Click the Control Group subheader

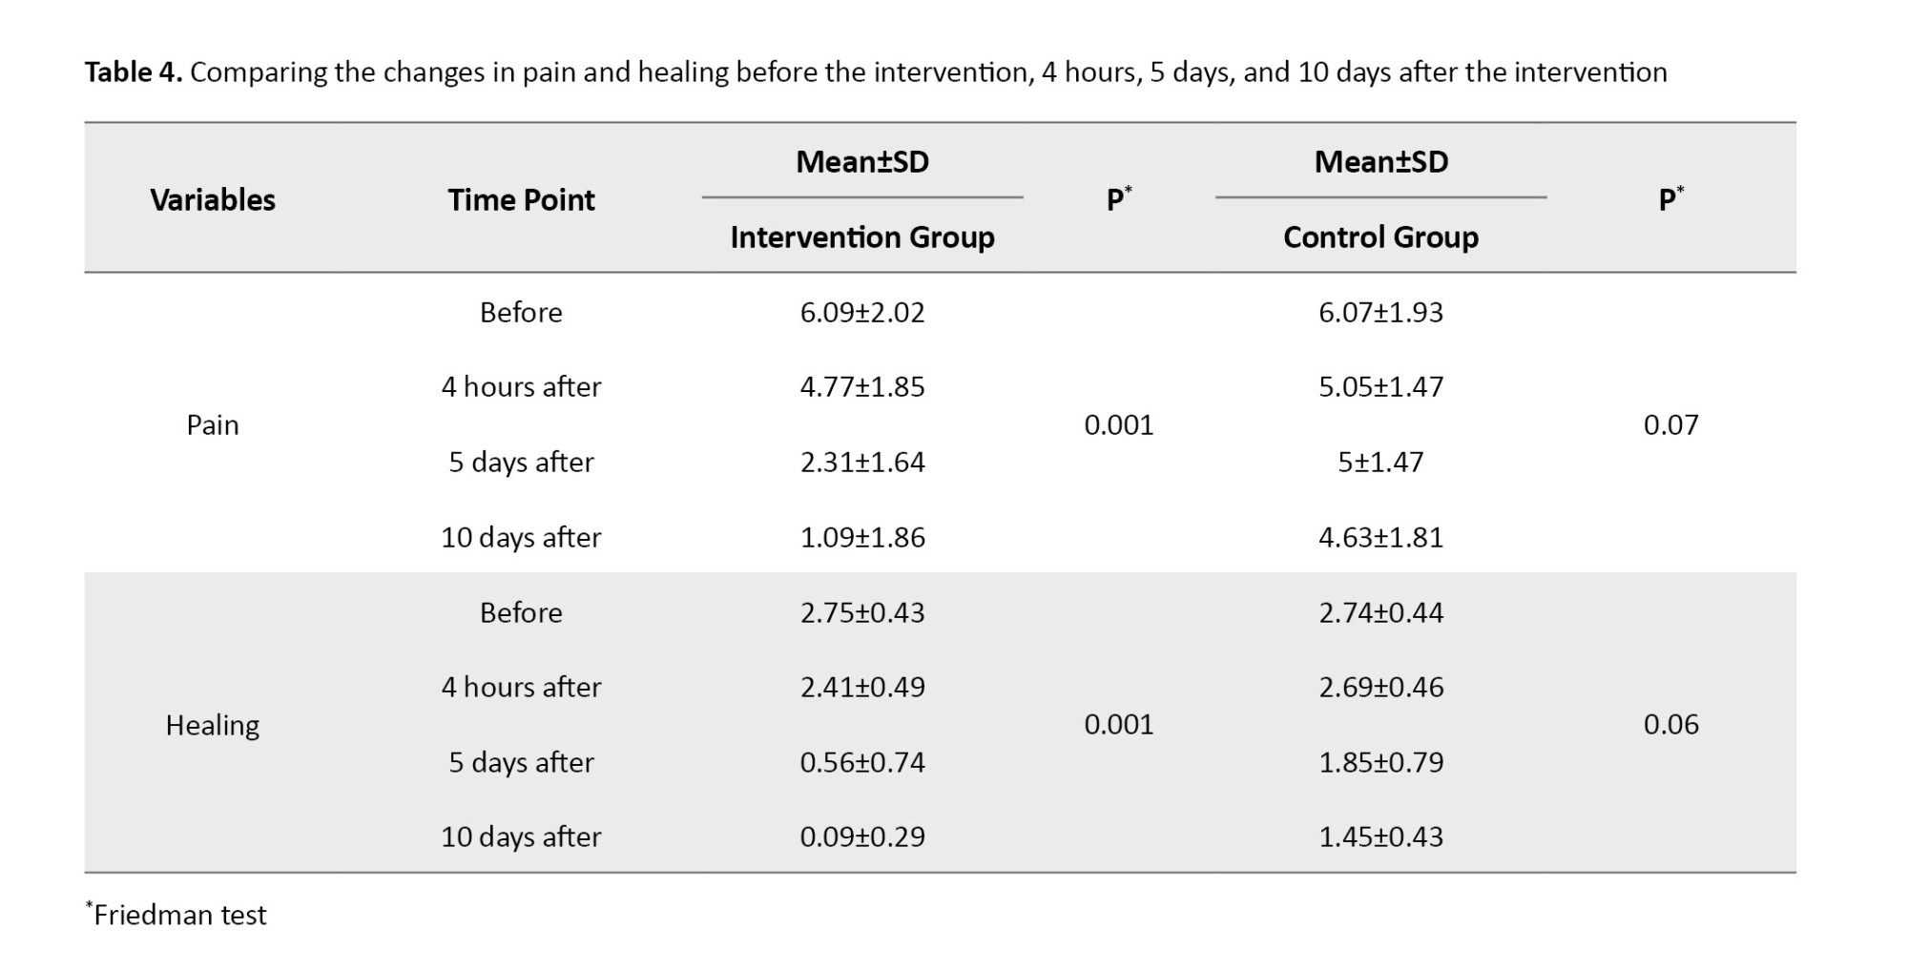1380,237
